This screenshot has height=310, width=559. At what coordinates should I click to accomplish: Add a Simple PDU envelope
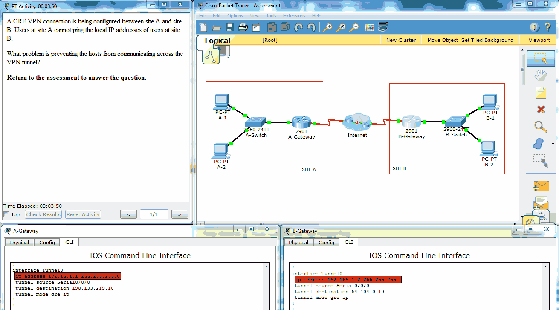pyautogui.click(x=541, y=186)
